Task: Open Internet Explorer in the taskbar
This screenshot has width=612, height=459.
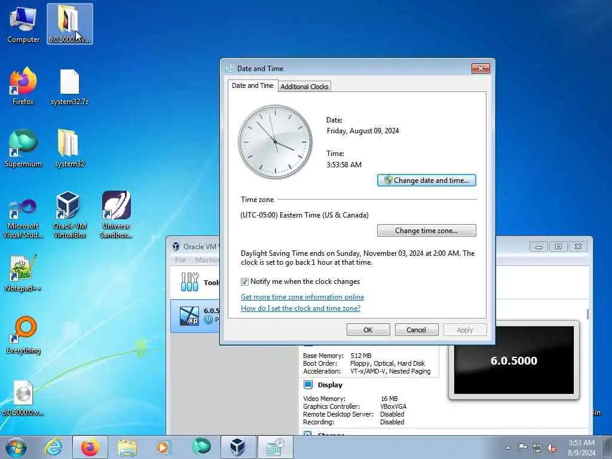Action: [x=53, y=447]
